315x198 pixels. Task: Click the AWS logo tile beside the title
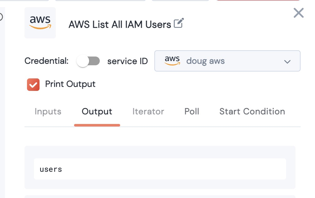pyautogui.click(x=40, y=23)
